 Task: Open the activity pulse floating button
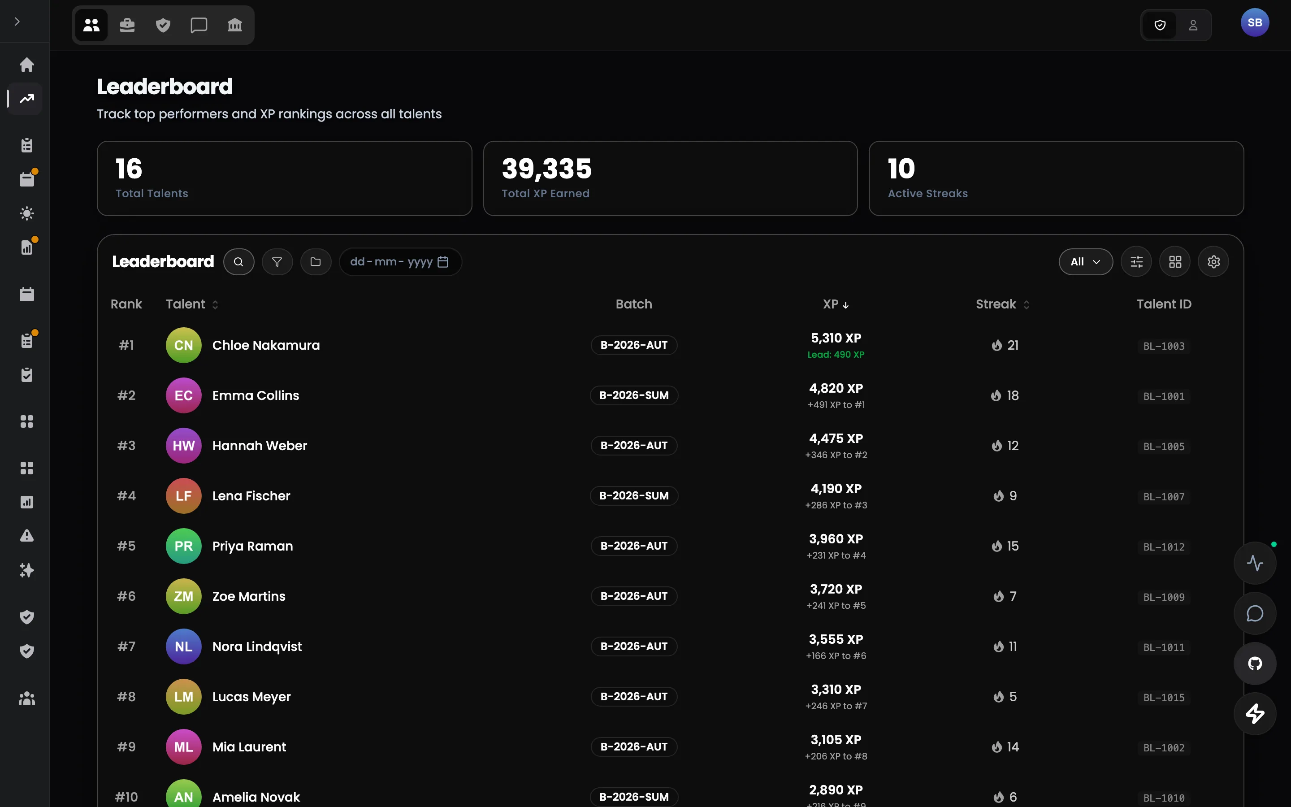(x=1255, y=563)
